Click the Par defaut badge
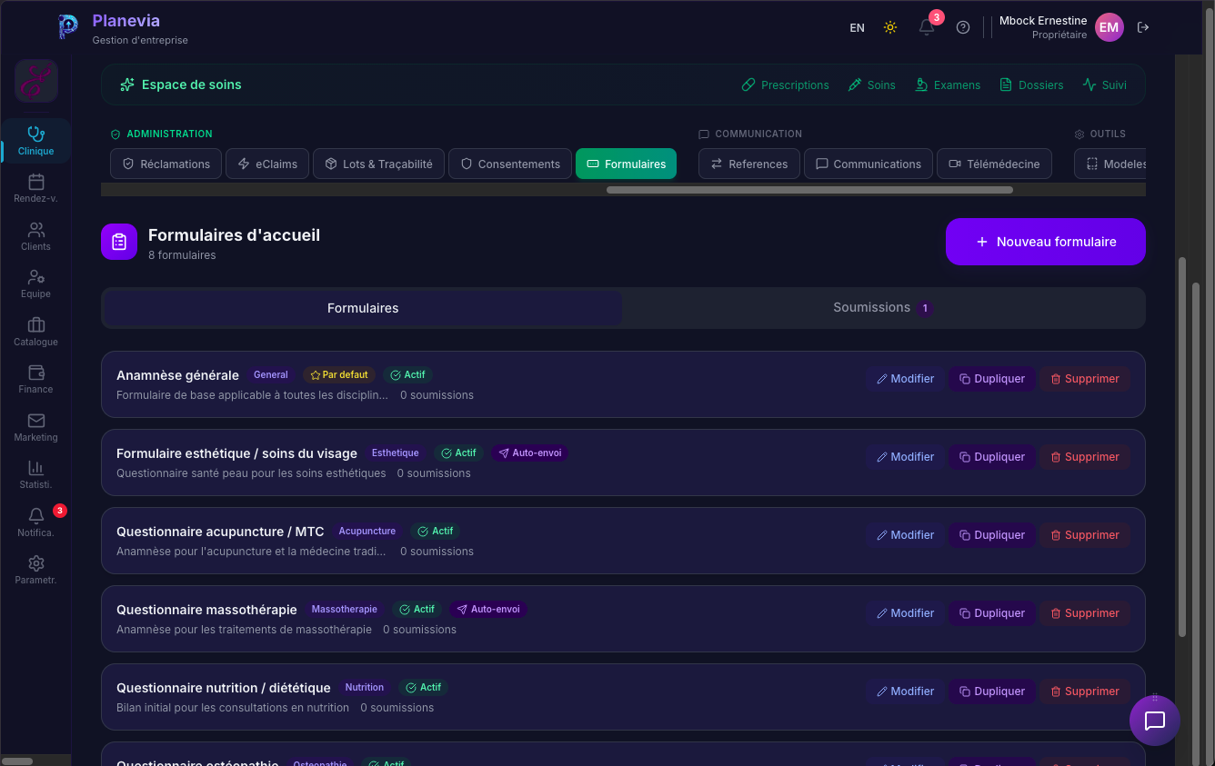The width and height of the screenshot is (1215, 766). (x=339, y=374)
